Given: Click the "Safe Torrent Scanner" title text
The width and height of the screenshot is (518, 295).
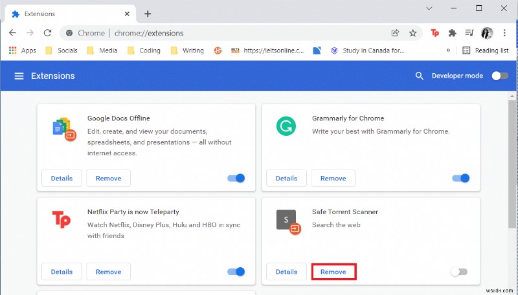Looking at the screenshot, I should pyautogui.click(x=345, y=212).
